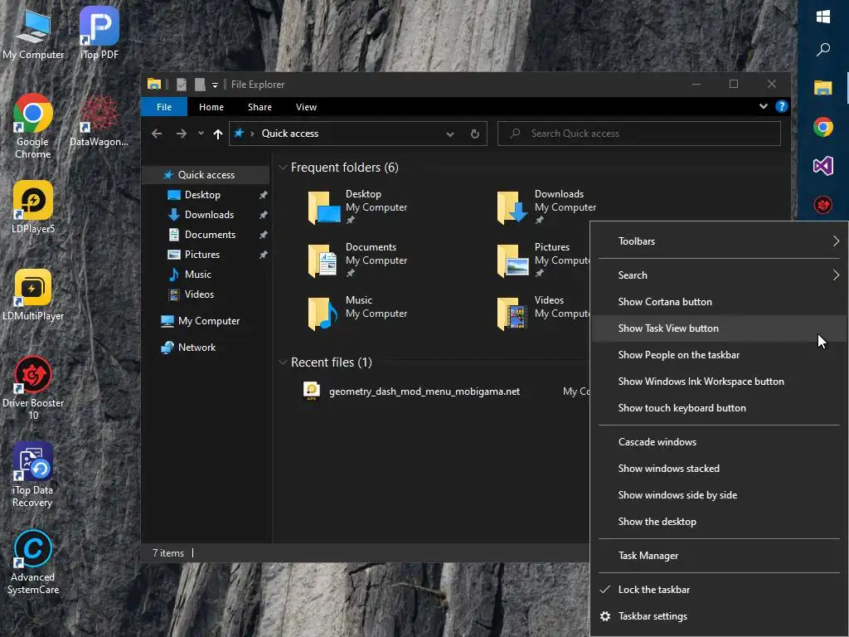Image resolution: width=849 pixels, height=637 pixels.
Task: Open the File ribbon tab
Action: coord(164,107)
